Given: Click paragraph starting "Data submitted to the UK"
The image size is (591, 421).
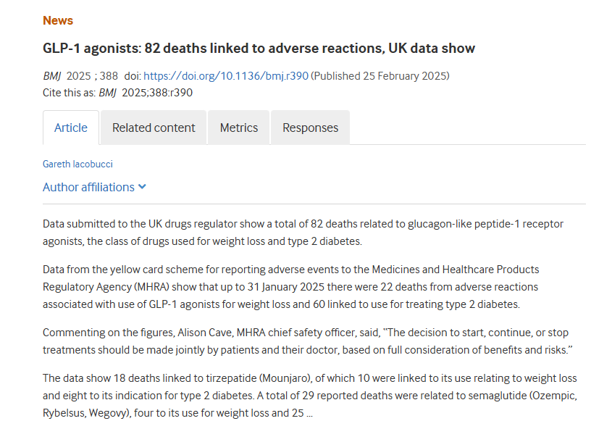Looking at the screenshot, I should (303, 232).
